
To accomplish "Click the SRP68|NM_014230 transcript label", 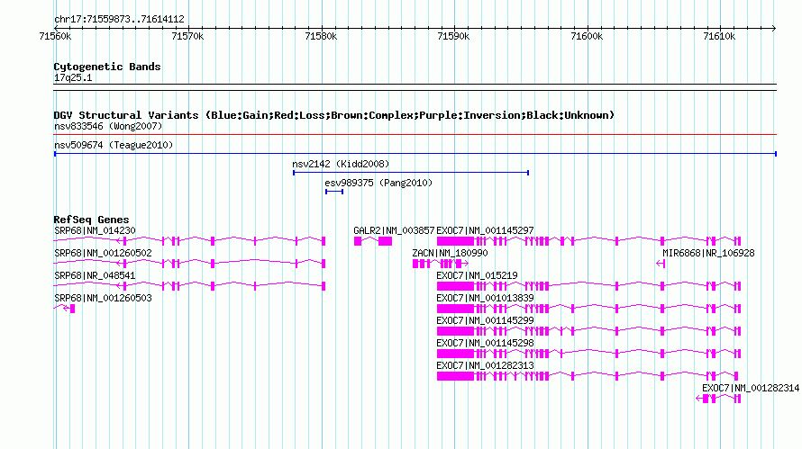I will (95, 230).
